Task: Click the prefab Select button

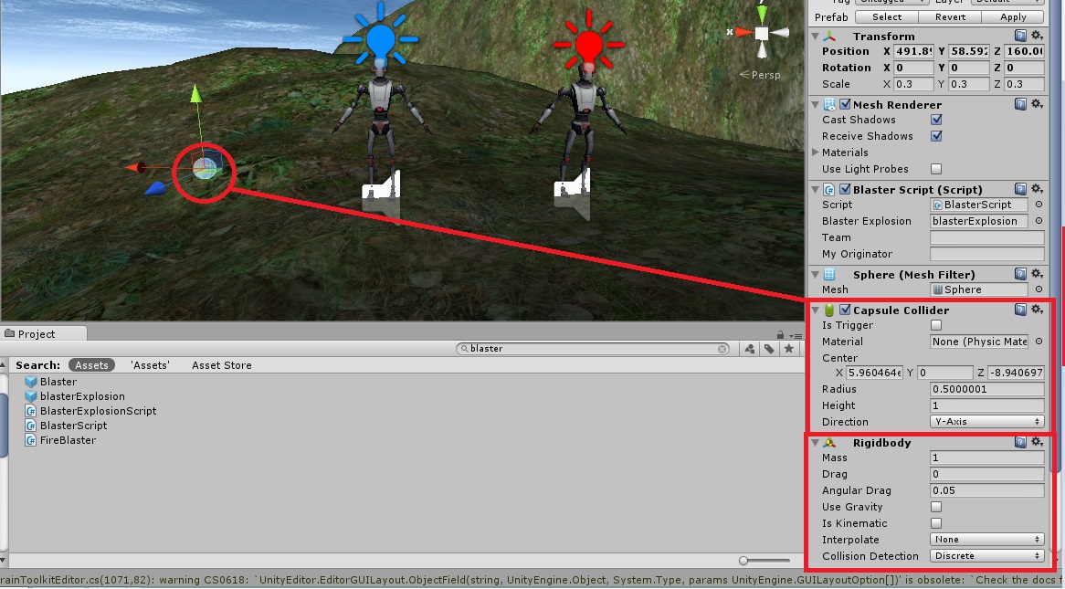Action: point(887,17)
